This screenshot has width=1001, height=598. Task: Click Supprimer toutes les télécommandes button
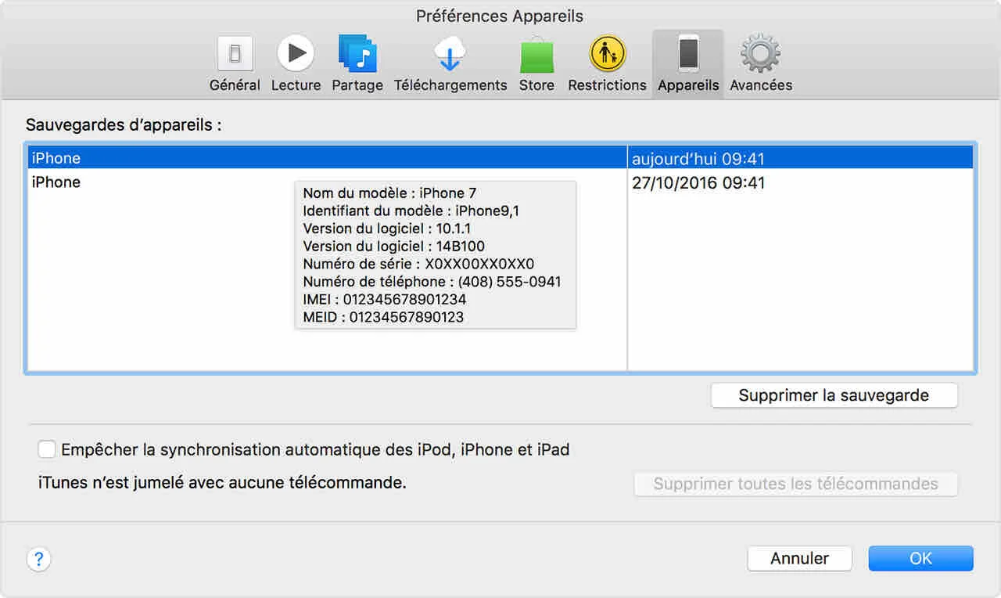pos(795,484)
